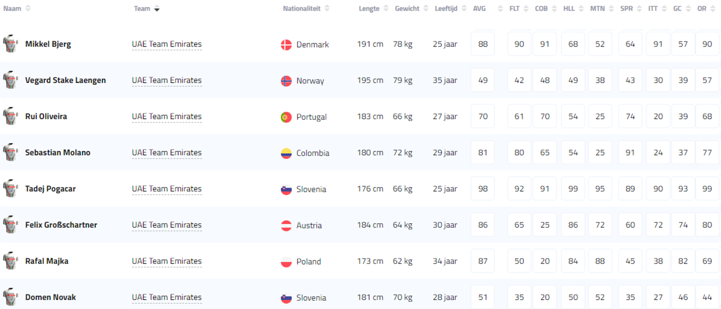Viewport: 721px width, 309px height.
Task: Click Mikkel Bjerg's jersey icon
Action: pos(11,44)
